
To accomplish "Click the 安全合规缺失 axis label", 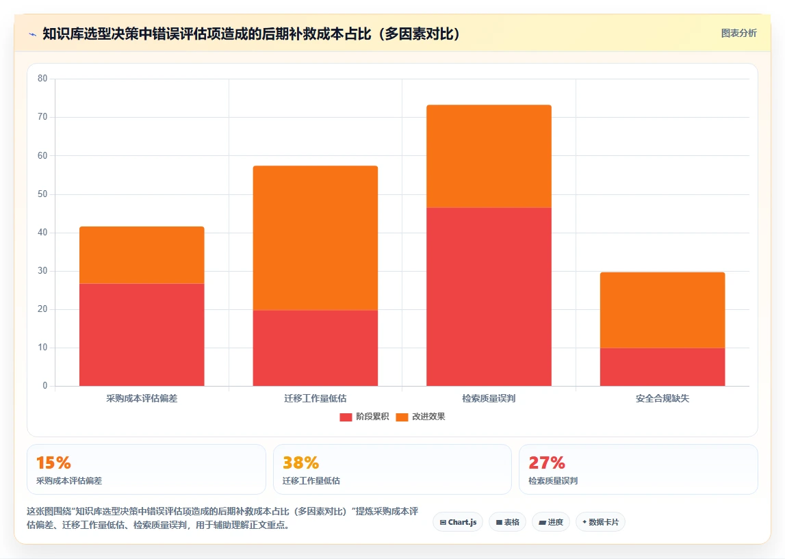I will pos(662,398).
